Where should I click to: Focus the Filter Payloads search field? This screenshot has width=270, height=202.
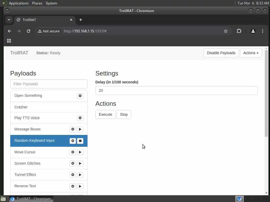point(49,84)
